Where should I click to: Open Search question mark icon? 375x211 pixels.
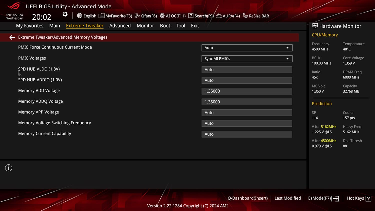coord(191,16)
